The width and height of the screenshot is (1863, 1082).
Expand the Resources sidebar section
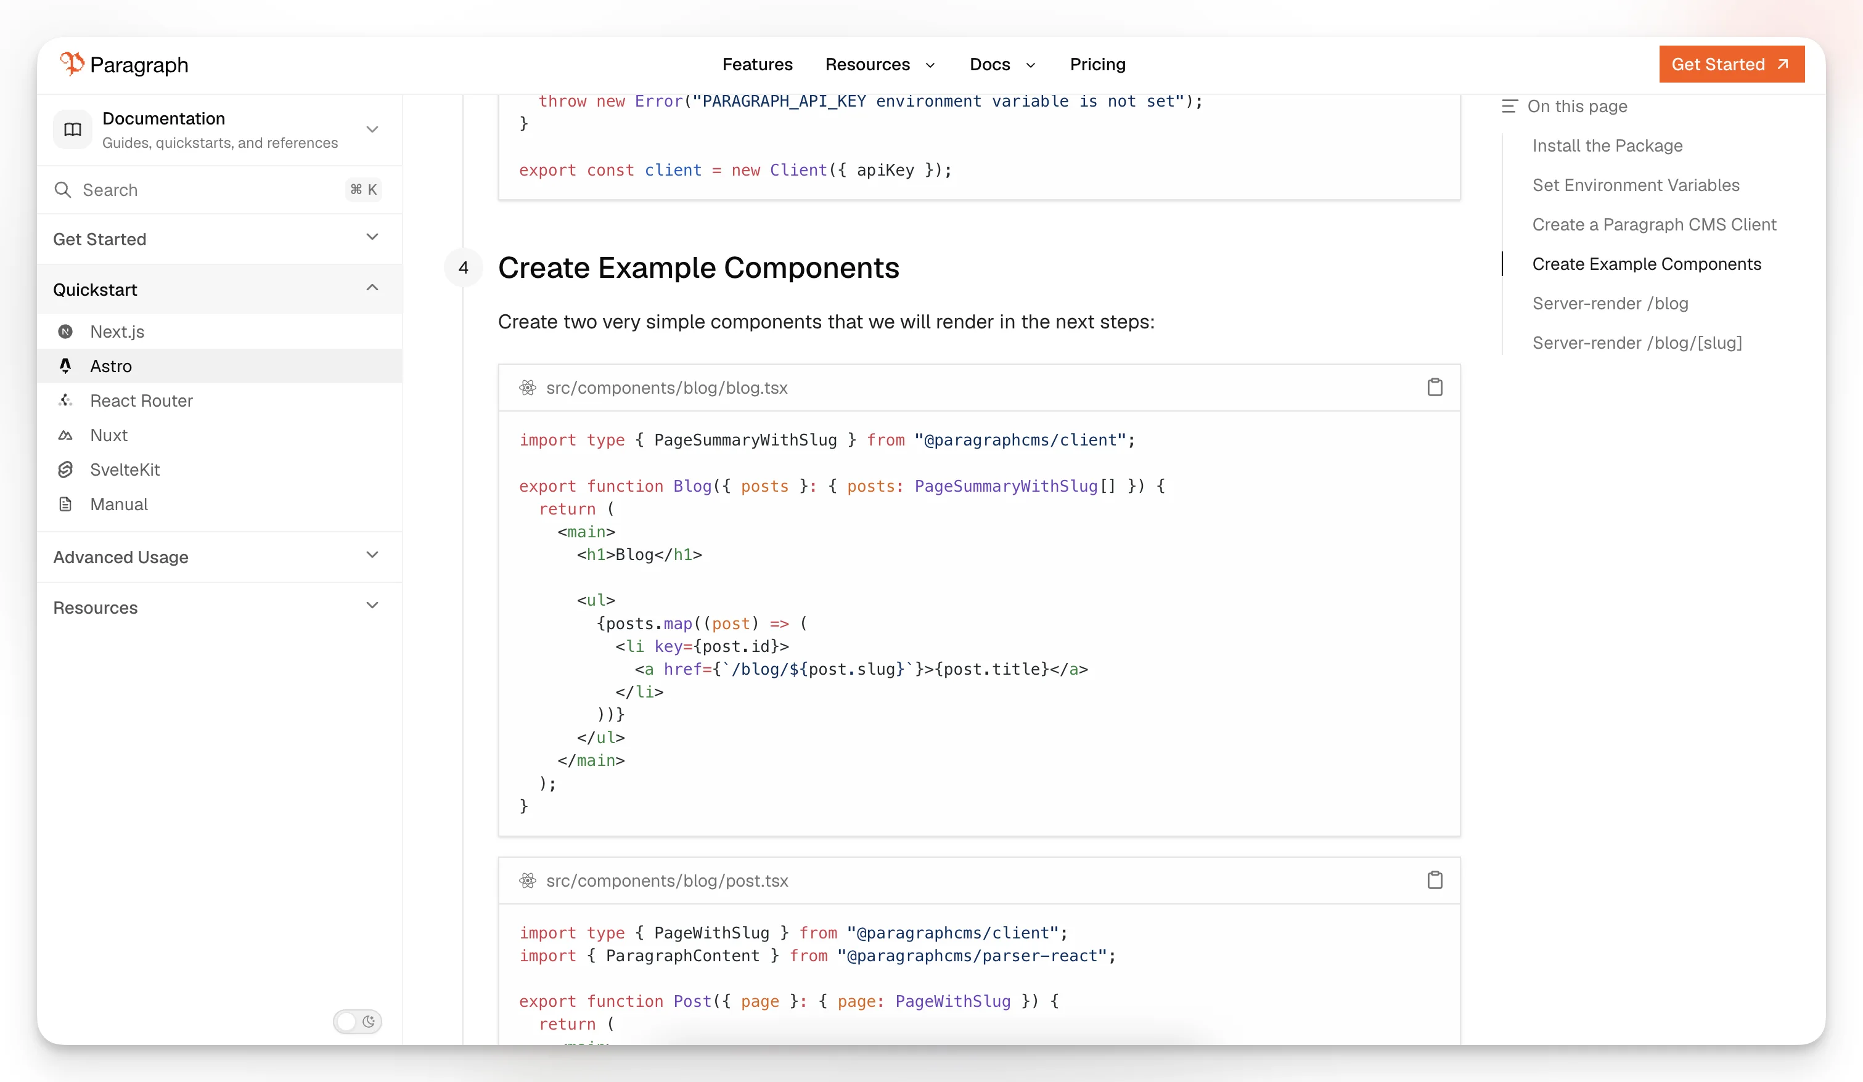tap(219, 608)
